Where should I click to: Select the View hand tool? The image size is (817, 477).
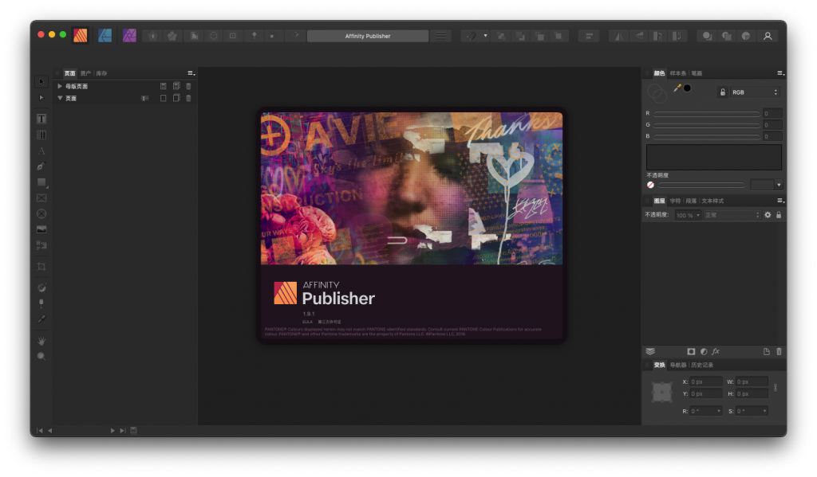tap(41, 342)
